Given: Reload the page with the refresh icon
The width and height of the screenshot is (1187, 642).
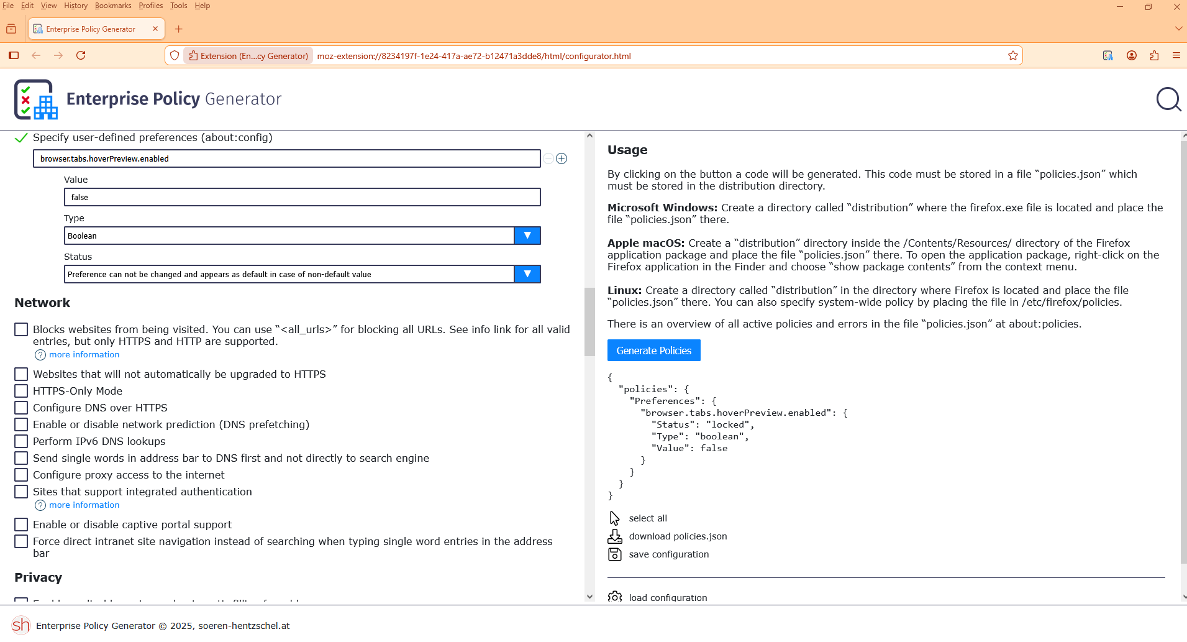Looking at the screenshot, I should (81, 56).
